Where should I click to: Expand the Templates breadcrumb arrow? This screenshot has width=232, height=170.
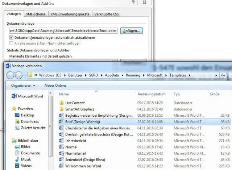pyautogui.click(x=189, y=75)
